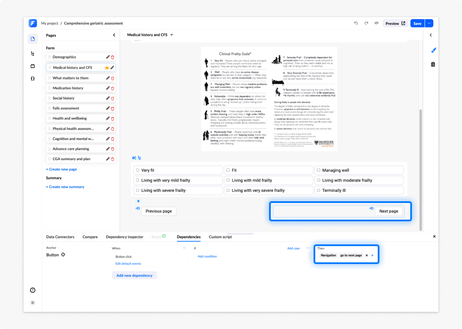Select the Managing well radio option
Screen dimensions: 462x329
[x=359, y=170]
